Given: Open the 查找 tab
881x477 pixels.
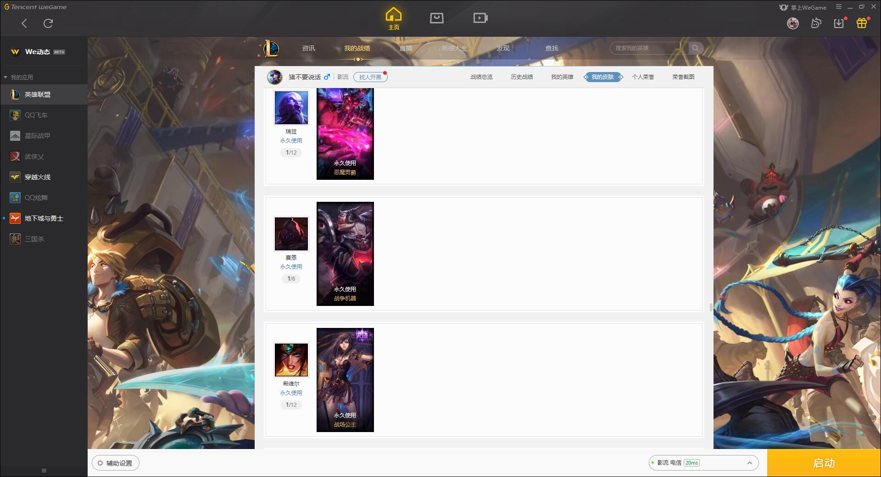Looking at the screenshot, I should tap(552, 48).
